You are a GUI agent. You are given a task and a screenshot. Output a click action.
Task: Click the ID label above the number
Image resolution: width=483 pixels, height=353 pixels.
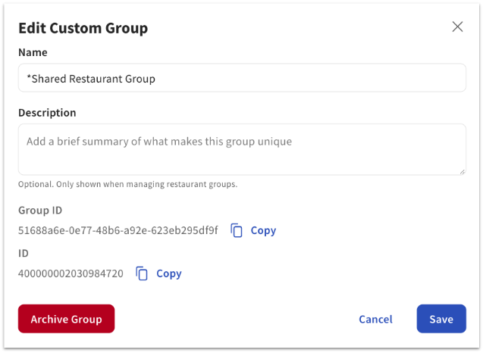pos(24,254)
